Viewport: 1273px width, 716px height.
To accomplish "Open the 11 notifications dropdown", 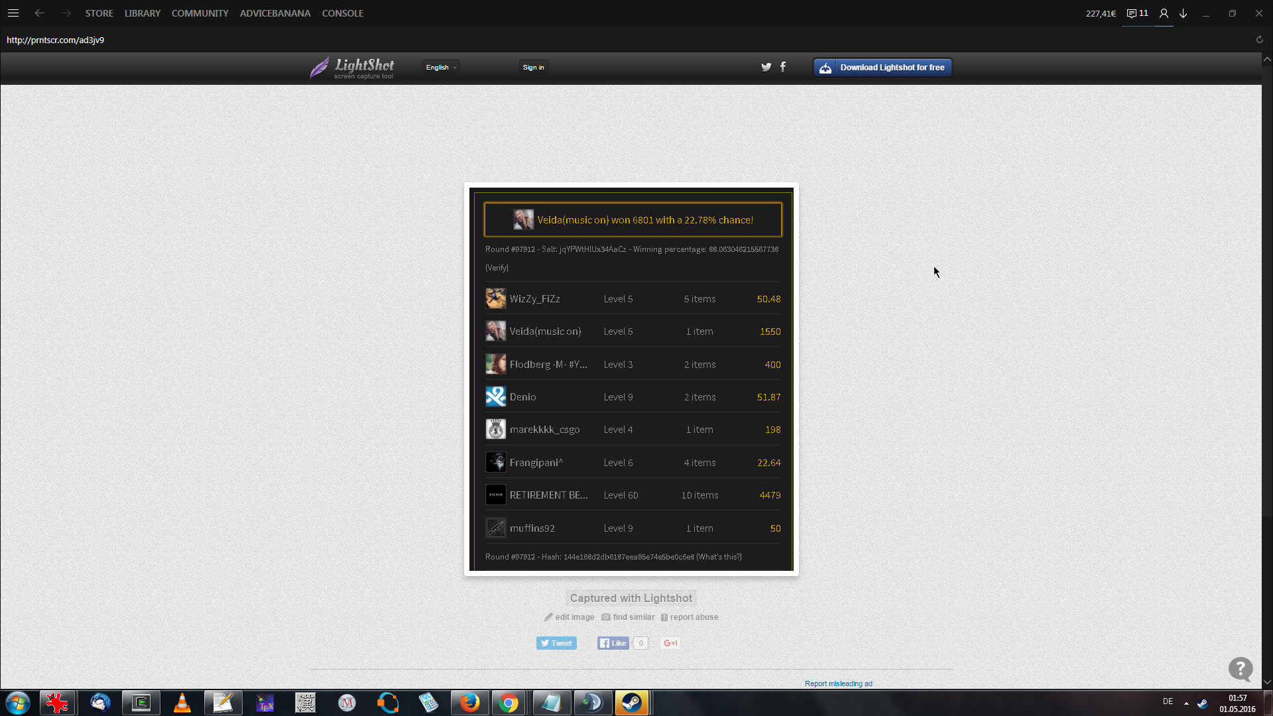I will click(1138, 13).
